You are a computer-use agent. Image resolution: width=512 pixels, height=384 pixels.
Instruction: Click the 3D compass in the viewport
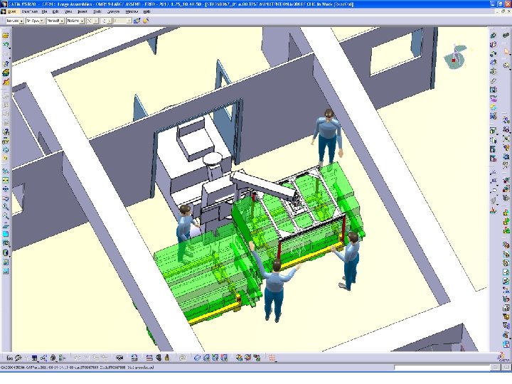point(456,56)
